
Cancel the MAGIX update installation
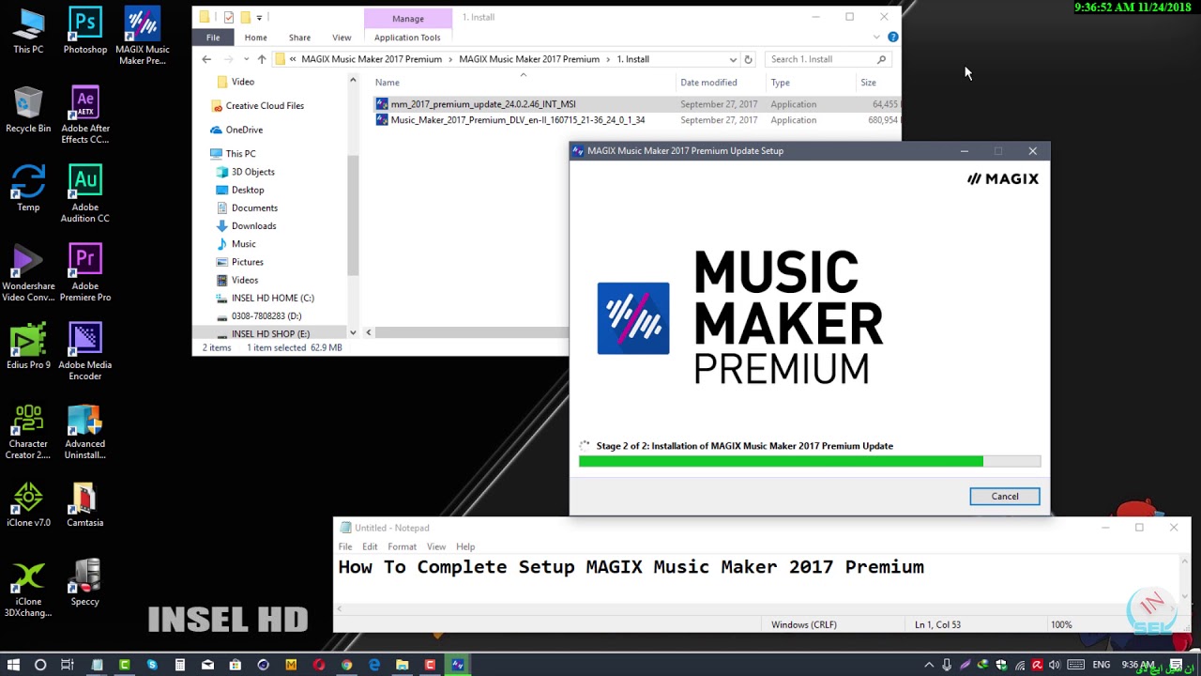point(1005,497)
